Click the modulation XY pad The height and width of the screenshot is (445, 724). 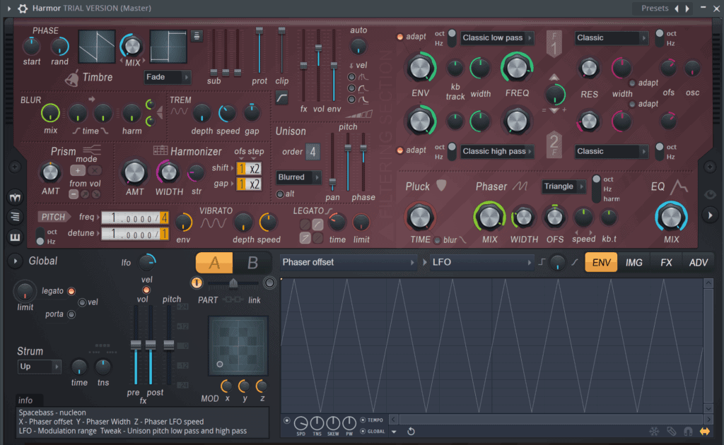click(238, 346)
